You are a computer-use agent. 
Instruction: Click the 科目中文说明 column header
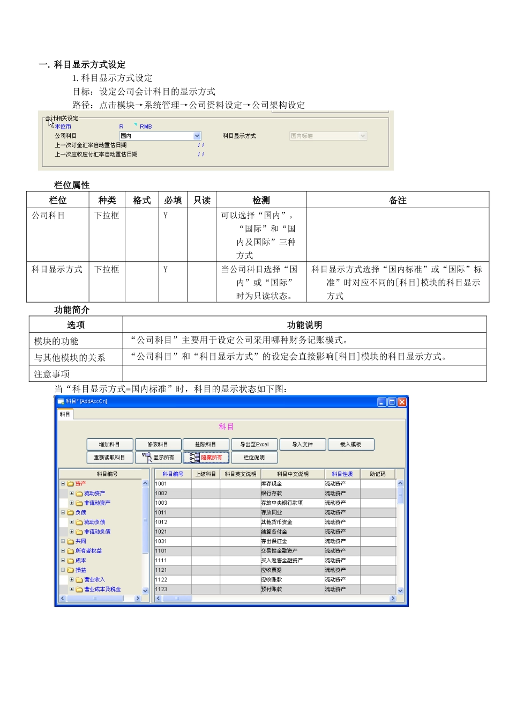[x=293, y=474]
